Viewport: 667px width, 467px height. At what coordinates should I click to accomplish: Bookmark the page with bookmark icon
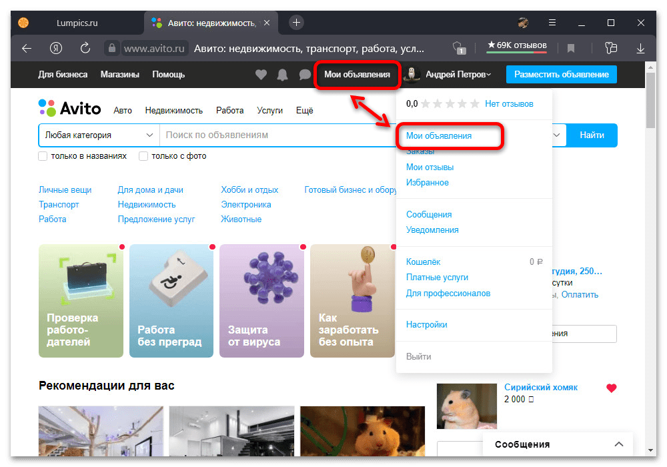coord(571,48)
